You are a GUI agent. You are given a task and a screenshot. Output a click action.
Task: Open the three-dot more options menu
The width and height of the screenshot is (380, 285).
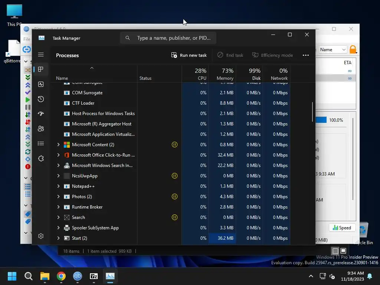[306, 55]
